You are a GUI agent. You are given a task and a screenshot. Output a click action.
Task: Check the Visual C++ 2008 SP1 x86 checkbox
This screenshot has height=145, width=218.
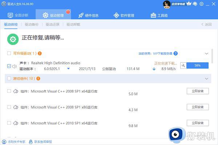(x=9, y=107)
